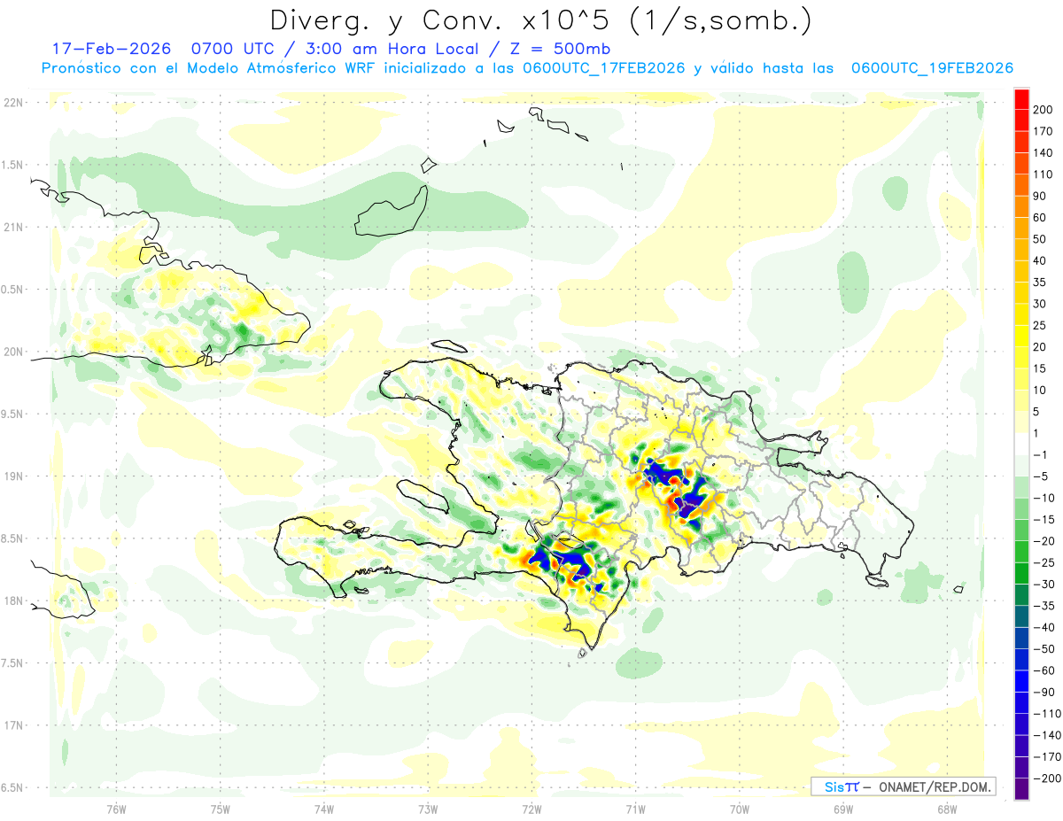
Task: Click the '1.5N' latitude label
Action: pos(12,165)
